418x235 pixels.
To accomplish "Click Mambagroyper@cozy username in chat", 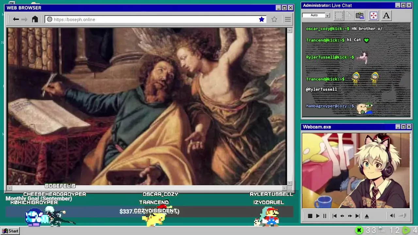I will 330,106.
